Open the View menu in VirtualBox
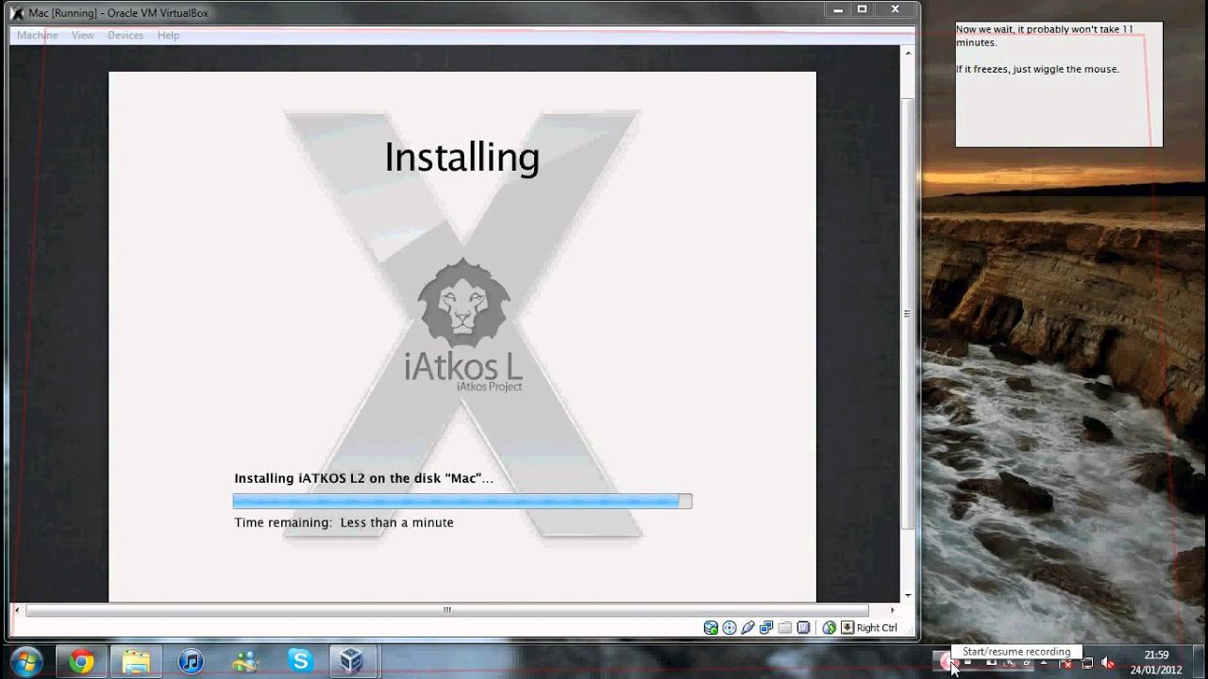 tap(83, 35)
